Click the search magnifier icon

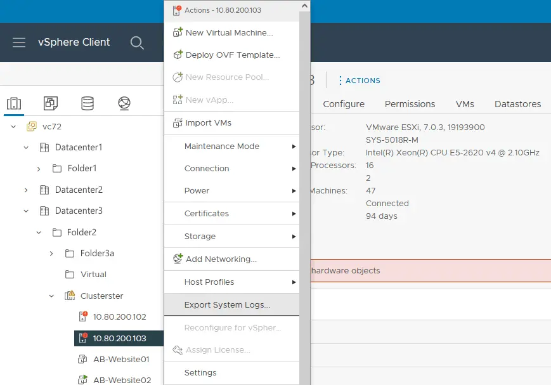(137, 43)
